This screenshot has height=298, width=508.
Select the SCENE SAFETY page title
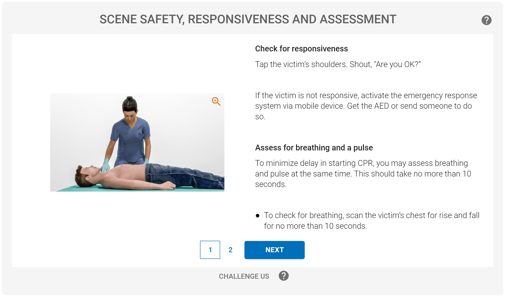pyautogui.click(x=248, y=19)
